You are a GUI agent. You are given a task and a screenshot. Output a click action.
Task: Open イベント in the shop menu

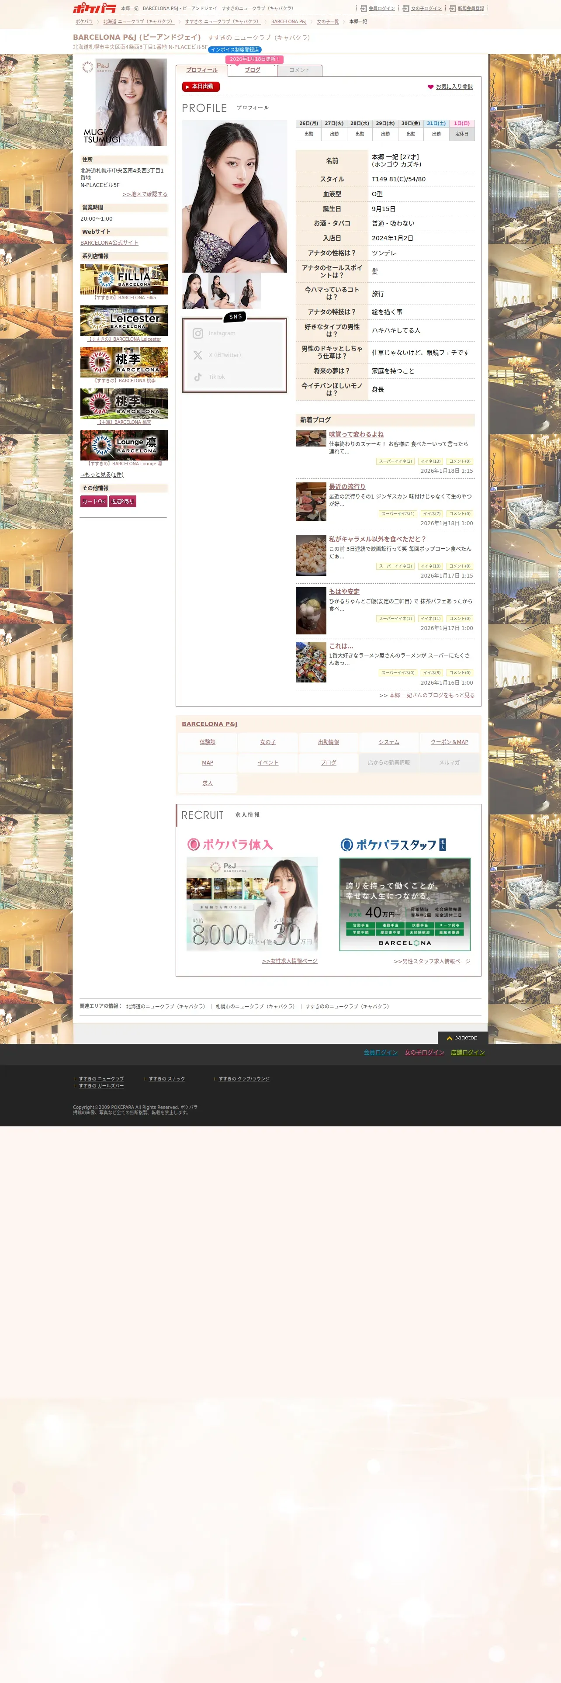[x=268, y=762]
